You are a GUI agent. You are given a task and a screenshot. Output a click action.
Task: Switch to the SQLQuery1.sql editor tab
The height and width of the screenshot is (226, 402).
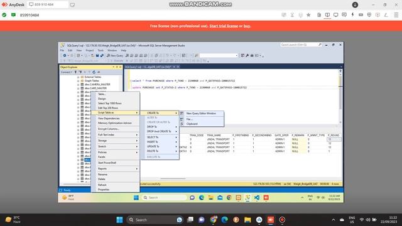click(x=148, y=67)
